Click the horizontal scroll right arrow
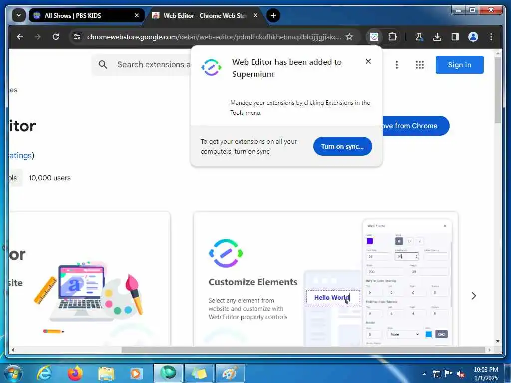This screenshot has height=383, width=511. click(x=489, y=350)
